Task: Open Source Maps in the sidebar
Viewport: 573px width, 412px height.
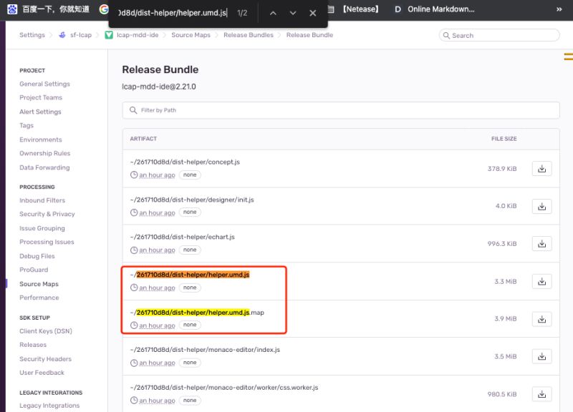Action: click(38, 284)
